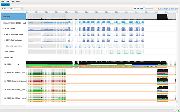Open the Tools menu
Image resolution: width=180 pixels, height=112 pixels.
click(x=13, y=1)
